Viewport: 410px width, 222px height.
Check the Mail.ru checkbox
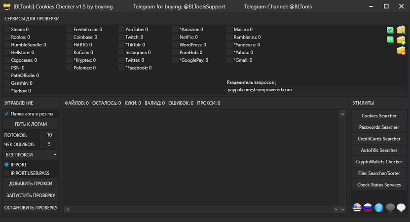229,29
